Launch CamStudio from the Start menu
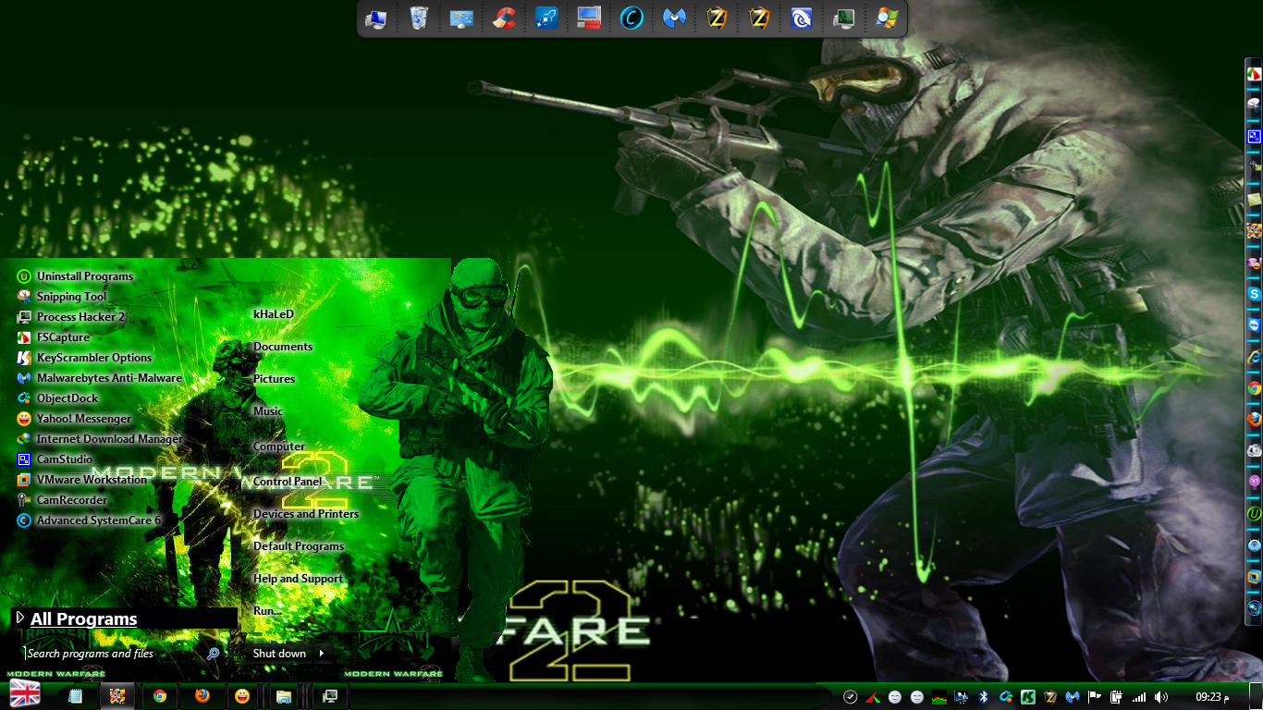The height and width of the screenshot is (710, 1263). [x=55, y=459]
